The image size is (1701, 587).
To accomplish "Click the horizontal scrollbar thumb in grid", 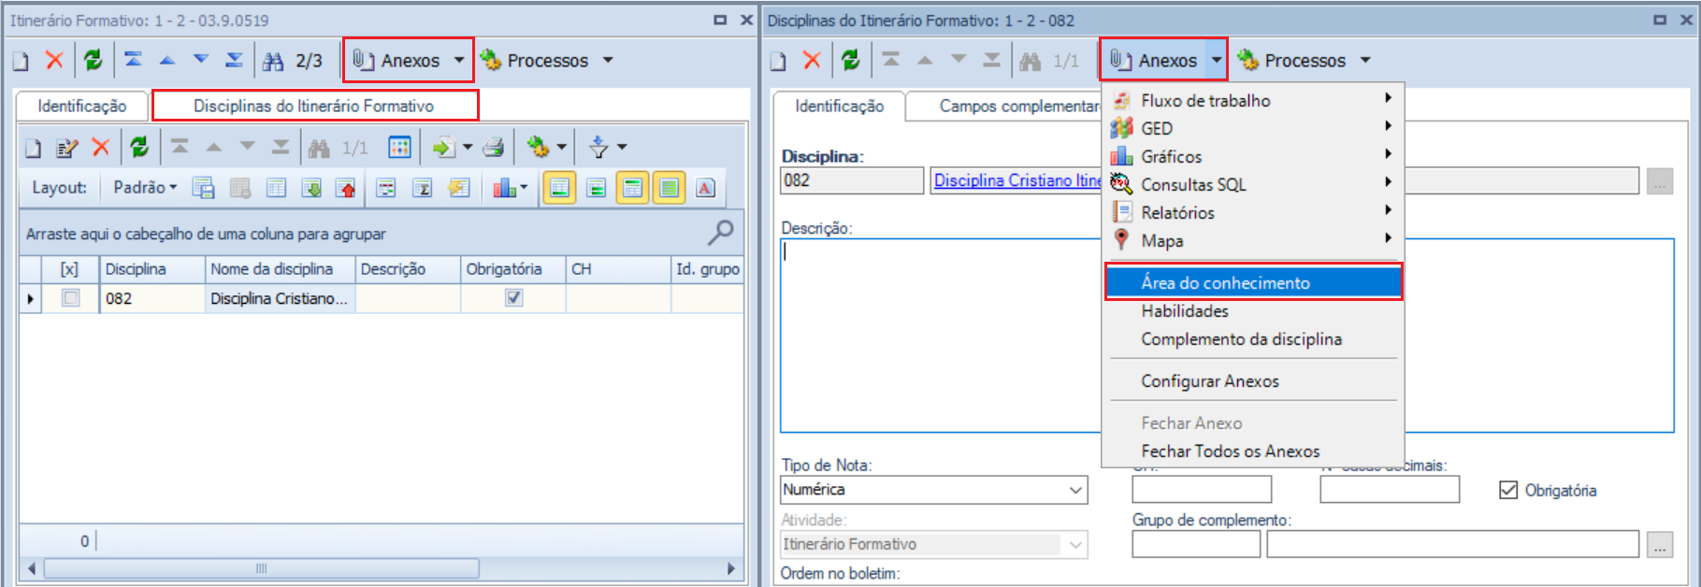I will (x=262, y=568).
